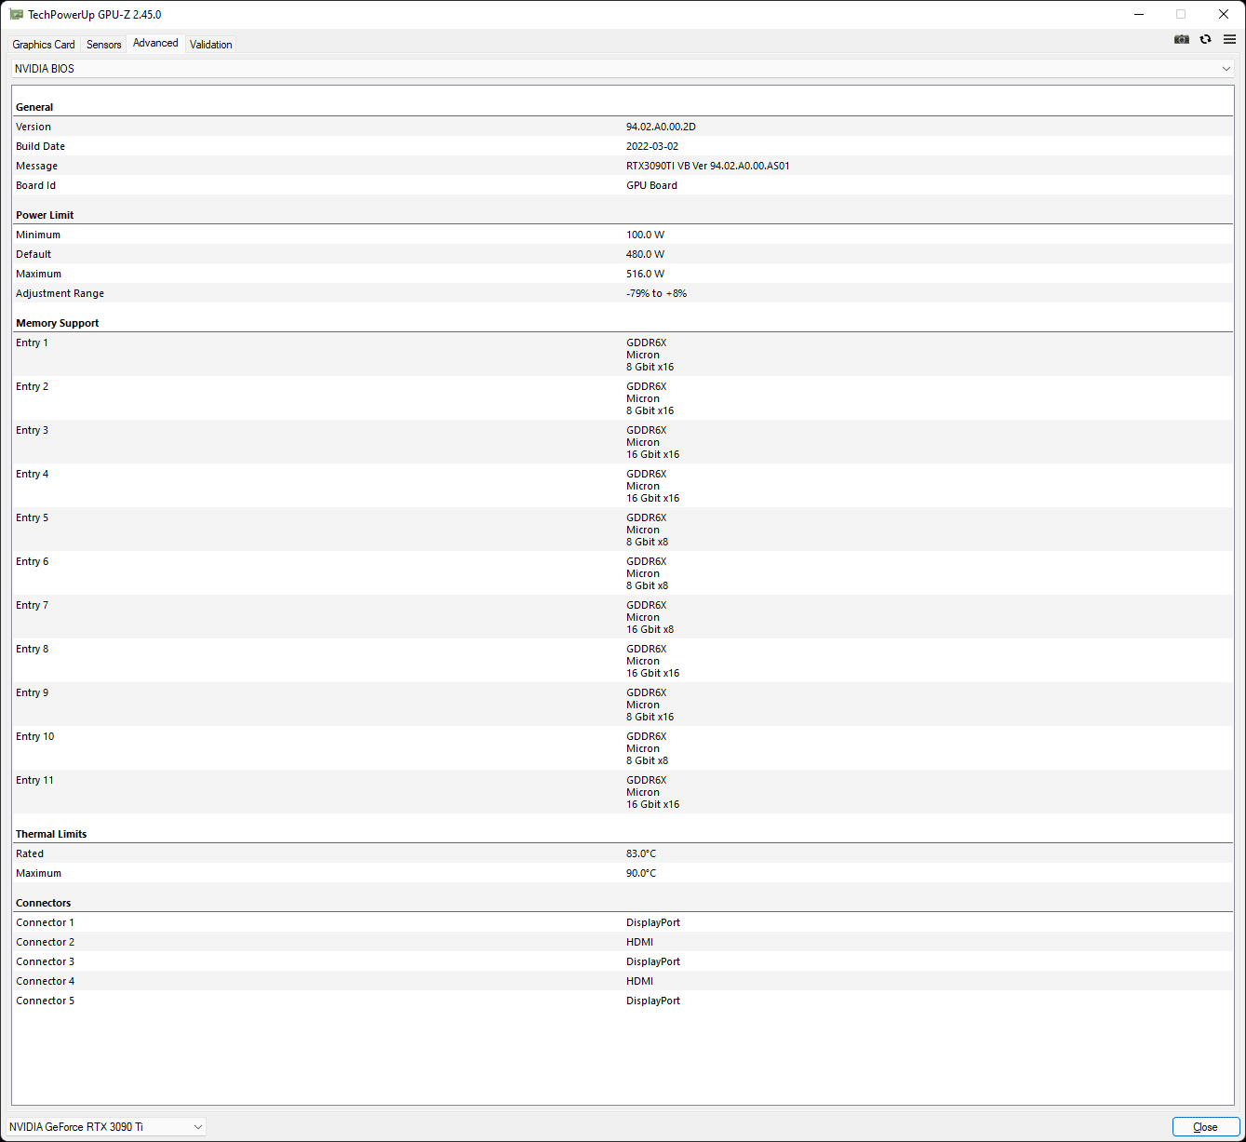
Task: Click the Entry 5 row label
Action: pyautogui.click(x=32, y=517)
